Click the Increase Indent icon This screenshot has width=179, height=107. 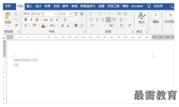point(125,14)
